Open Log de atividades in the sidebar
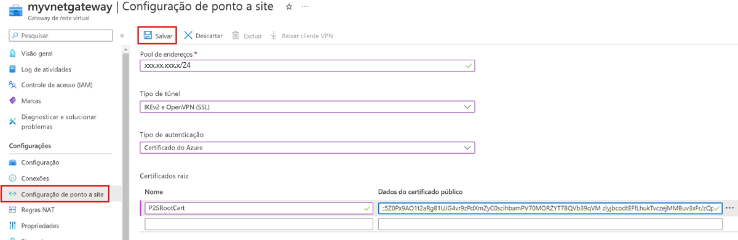738x240 pixels. click(46, 69)
